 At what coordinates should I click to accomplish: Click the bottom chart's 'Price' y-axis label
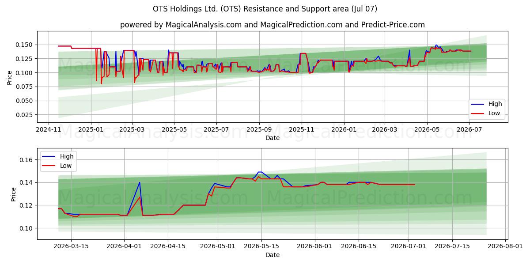coord(13,194)
